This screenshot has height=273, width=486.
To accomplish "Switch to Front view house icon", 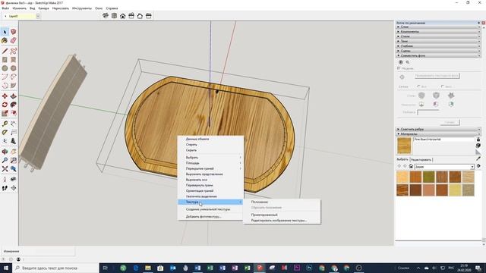I will 123,16.
